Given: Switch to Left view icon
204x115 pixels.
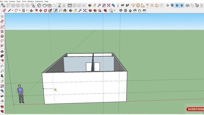Looking at the screenshot, I should tap(144, 11).
